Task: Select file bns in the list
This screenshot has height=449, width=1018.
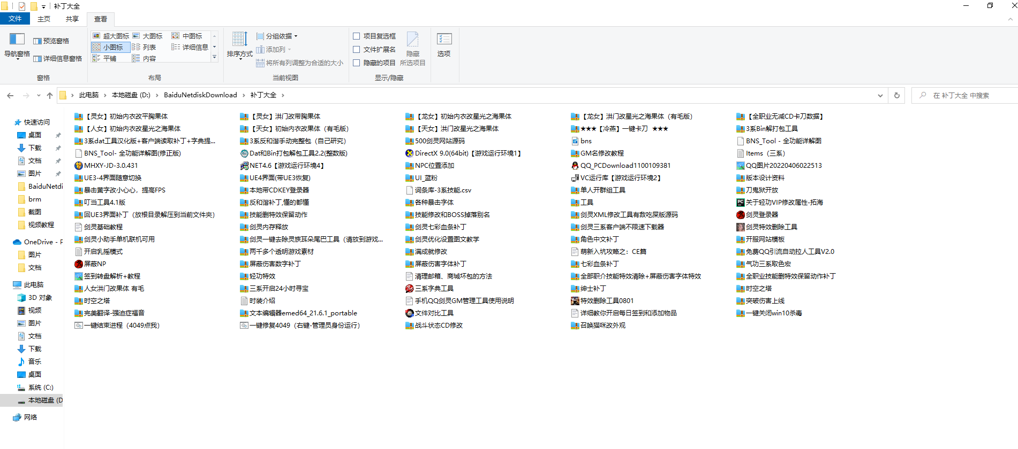Action: click(582, 141)
